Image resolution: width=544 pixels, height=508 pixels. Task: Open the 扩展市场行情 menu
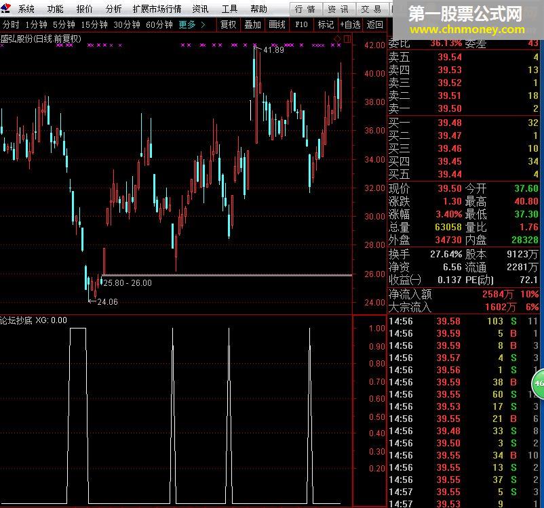pos(157,9)
